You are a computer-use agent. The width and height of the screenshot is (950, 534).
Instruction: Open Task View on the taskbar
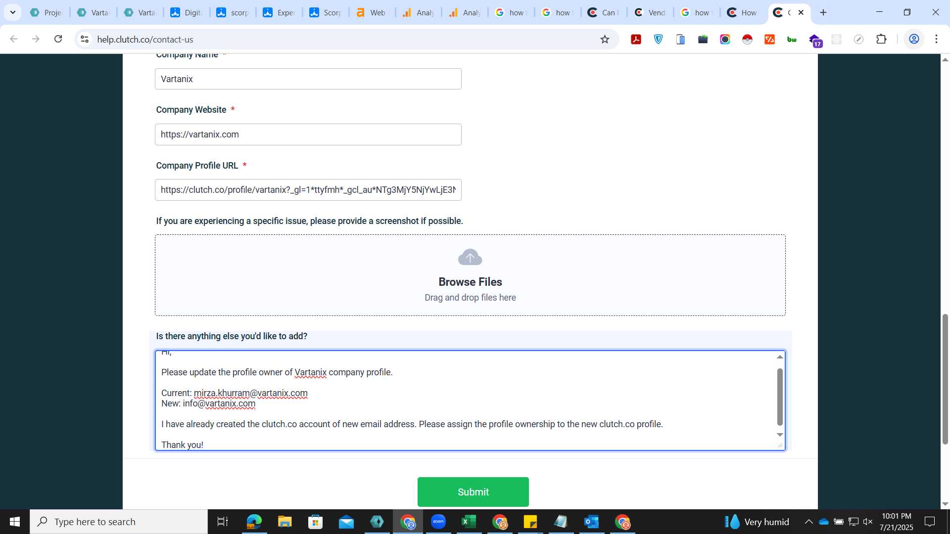pyautogui.click(x=223, y=522)
